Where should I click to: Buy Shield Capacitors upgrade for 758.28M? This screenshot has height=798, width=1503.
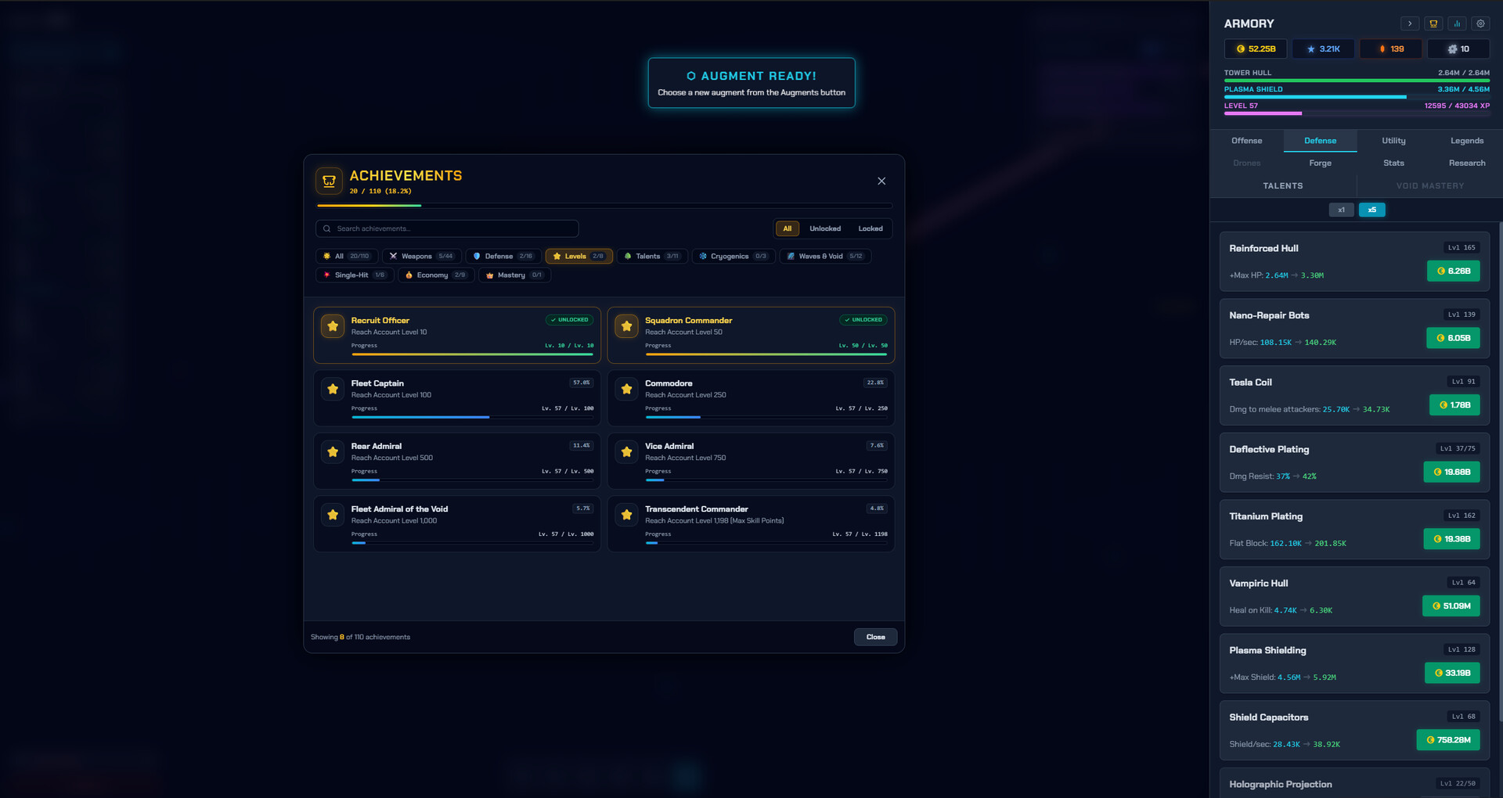tap(1448, 739)
